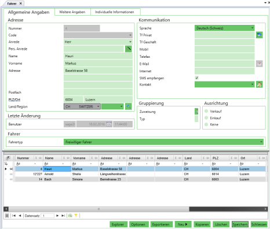
Task: Click the Kopieren button
Action: click(x=202, y=224)
